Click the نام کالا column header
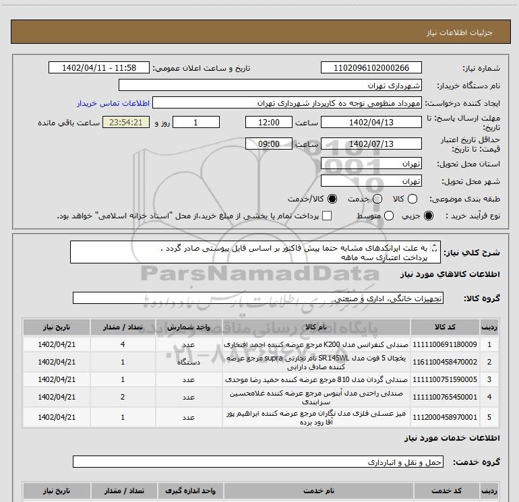 coord(316,327)
